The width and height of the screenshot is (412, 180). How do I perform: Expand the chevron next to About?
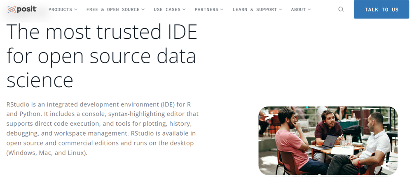(309, 9)
